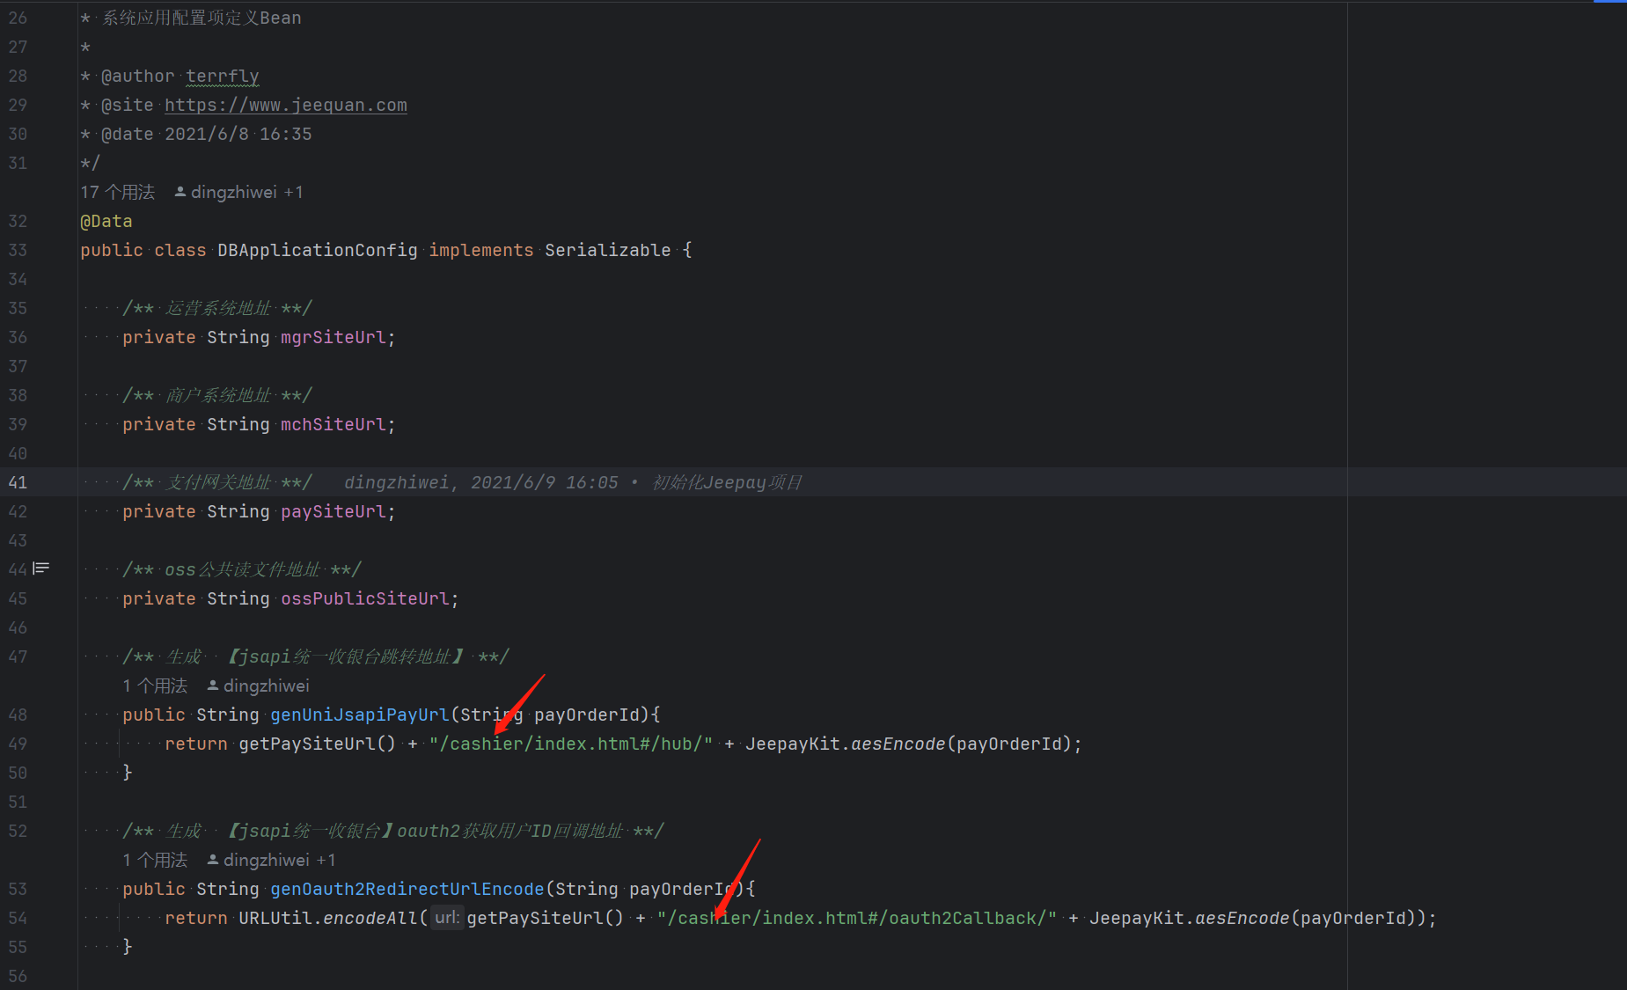The width and height of the screenshot is (1627, 990).
Task: Click the comment '运营系统地址'
Action: pyautogui.click(x=218, y=308)
